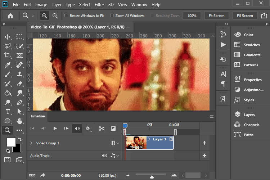270x180 pixels.
Task: Select the Frame tool
Action: click(19, 55)
